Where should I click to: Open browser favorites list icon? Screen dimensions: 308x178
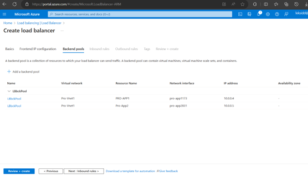(x=276, y=4)
